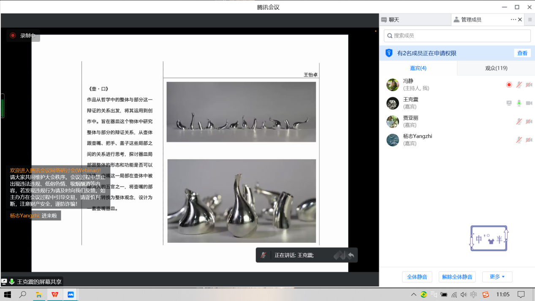
Task: Click 杨志Yangzhi's camera icon
Action: point(529,140)
